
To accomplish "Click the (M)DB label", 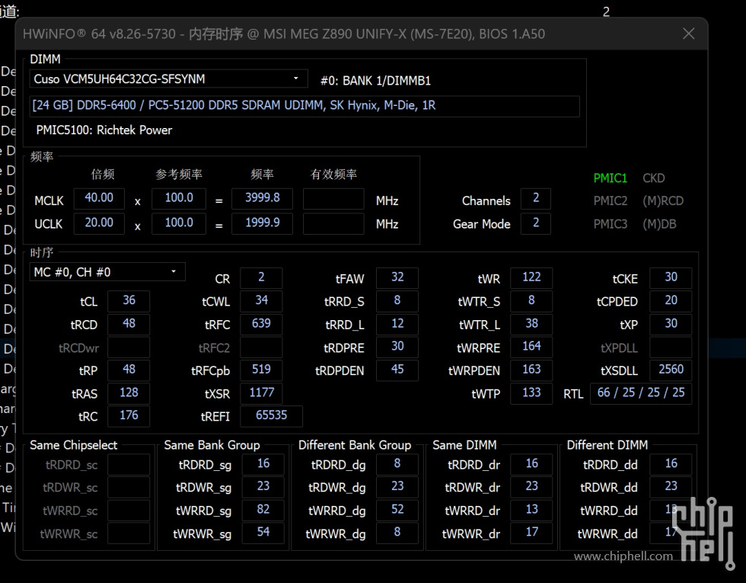I will tap(659, 224).
